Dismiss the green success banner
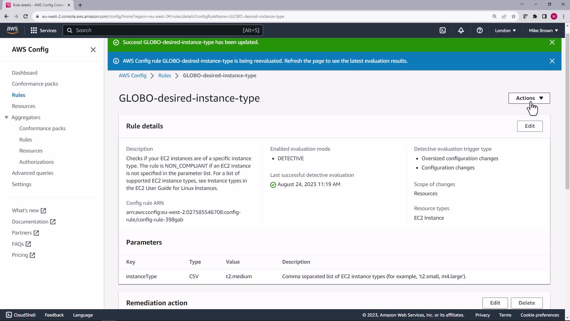This screenshot has width=570, height=321. (x=552, y=42)
